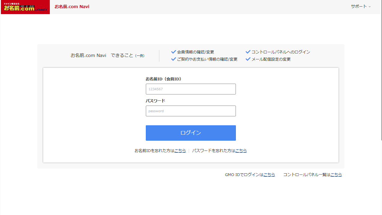Click the checkmark icon beside メール配信設定の変更
This screenshot has width=382, height=215.
(248, 59)
